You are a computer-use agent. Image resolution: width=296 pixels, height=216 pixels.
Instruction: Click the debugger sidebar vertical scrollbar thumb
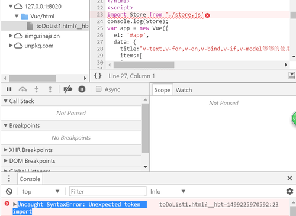click(146, 128)
